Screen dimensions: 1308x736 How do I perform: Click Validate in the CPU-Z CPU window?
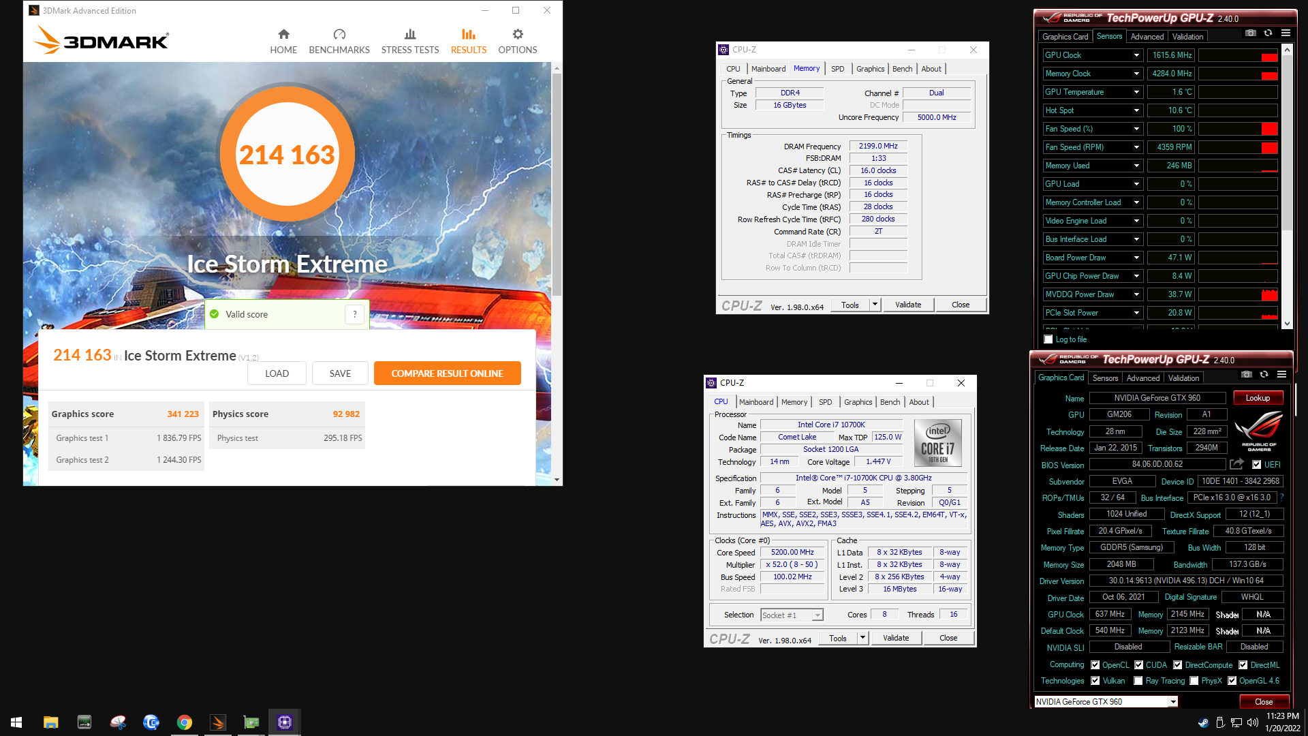pyautogui.click(x=896, y=638)
